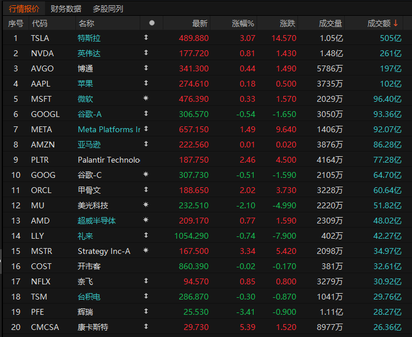Select Palantir Technolo name cell
Image resolution: width=412 pixels, height=337 pixels.
[x=109, y=160]
